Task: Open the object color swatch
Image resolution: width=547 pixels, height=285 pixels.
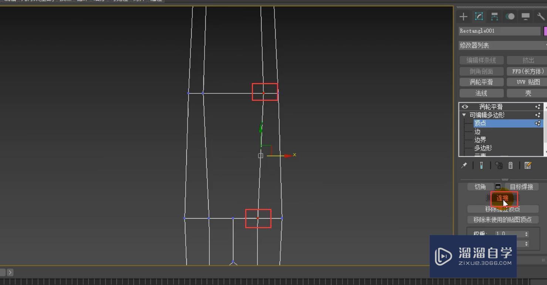Action: click(x=545, y=31)
